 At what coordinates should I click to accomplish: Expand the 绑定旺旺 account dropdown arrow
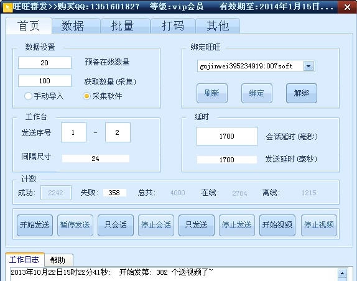308,66
